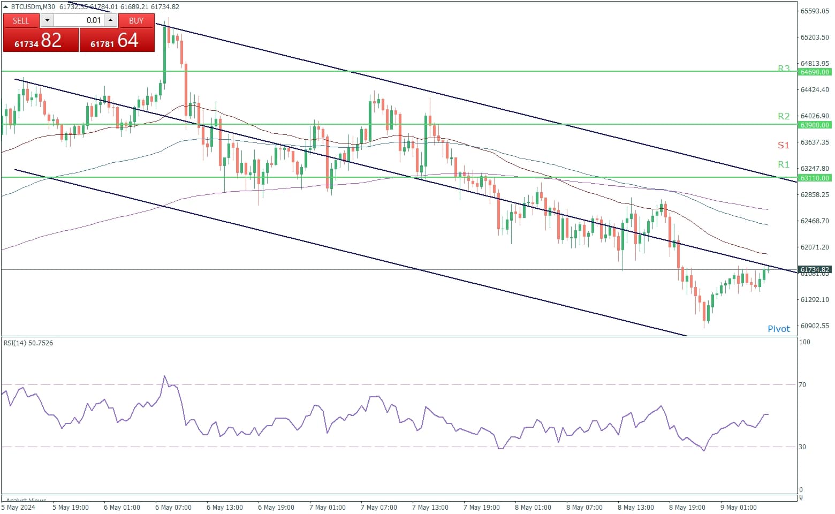Click the 65593.05 price scale value
The image size is (835, 514).
coord(815,11)
